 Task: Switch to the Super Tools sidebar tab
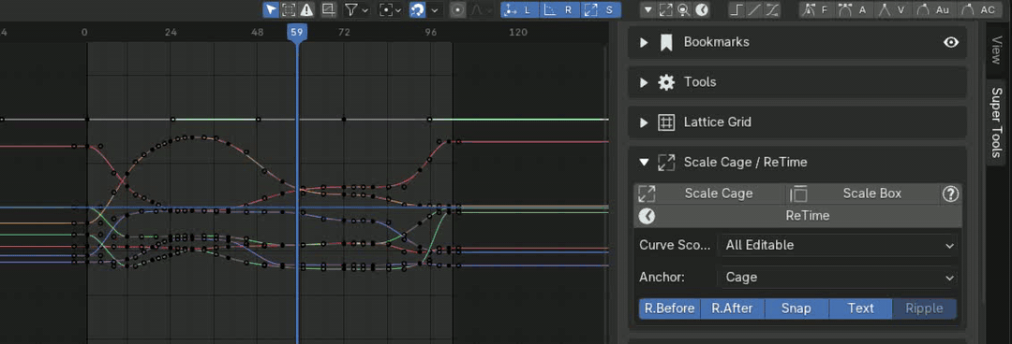(x=997, y=122)
